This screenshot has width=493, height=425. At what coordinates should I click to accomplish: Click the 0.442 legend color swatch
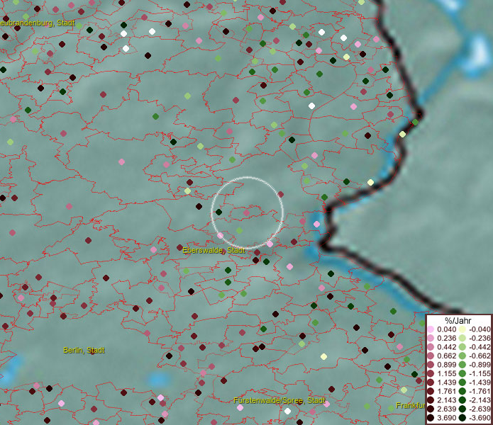(x=431, y=347)
